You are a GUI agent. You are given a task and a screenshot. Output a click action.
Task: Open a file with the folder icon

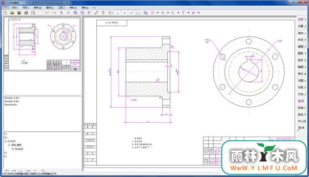pyautogui.click(x=12, y=13)
